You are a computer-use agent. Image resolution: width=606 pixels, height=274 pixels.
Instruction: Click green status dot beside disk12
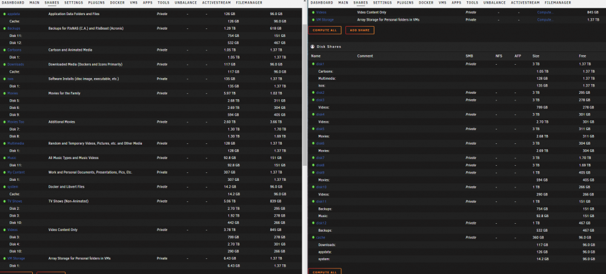(x=313, y=223)
